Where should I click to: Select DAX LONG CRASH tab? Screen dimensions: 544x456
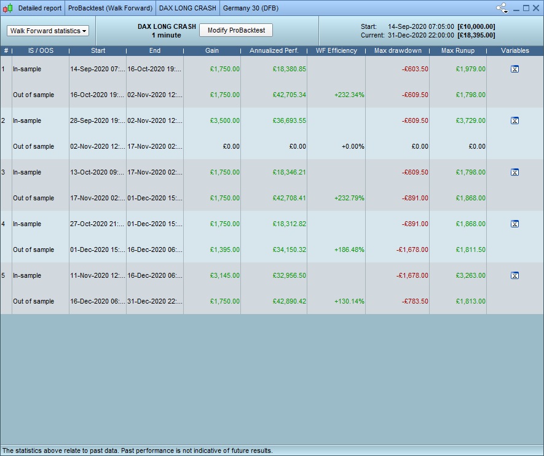click(x=187, y=8)
